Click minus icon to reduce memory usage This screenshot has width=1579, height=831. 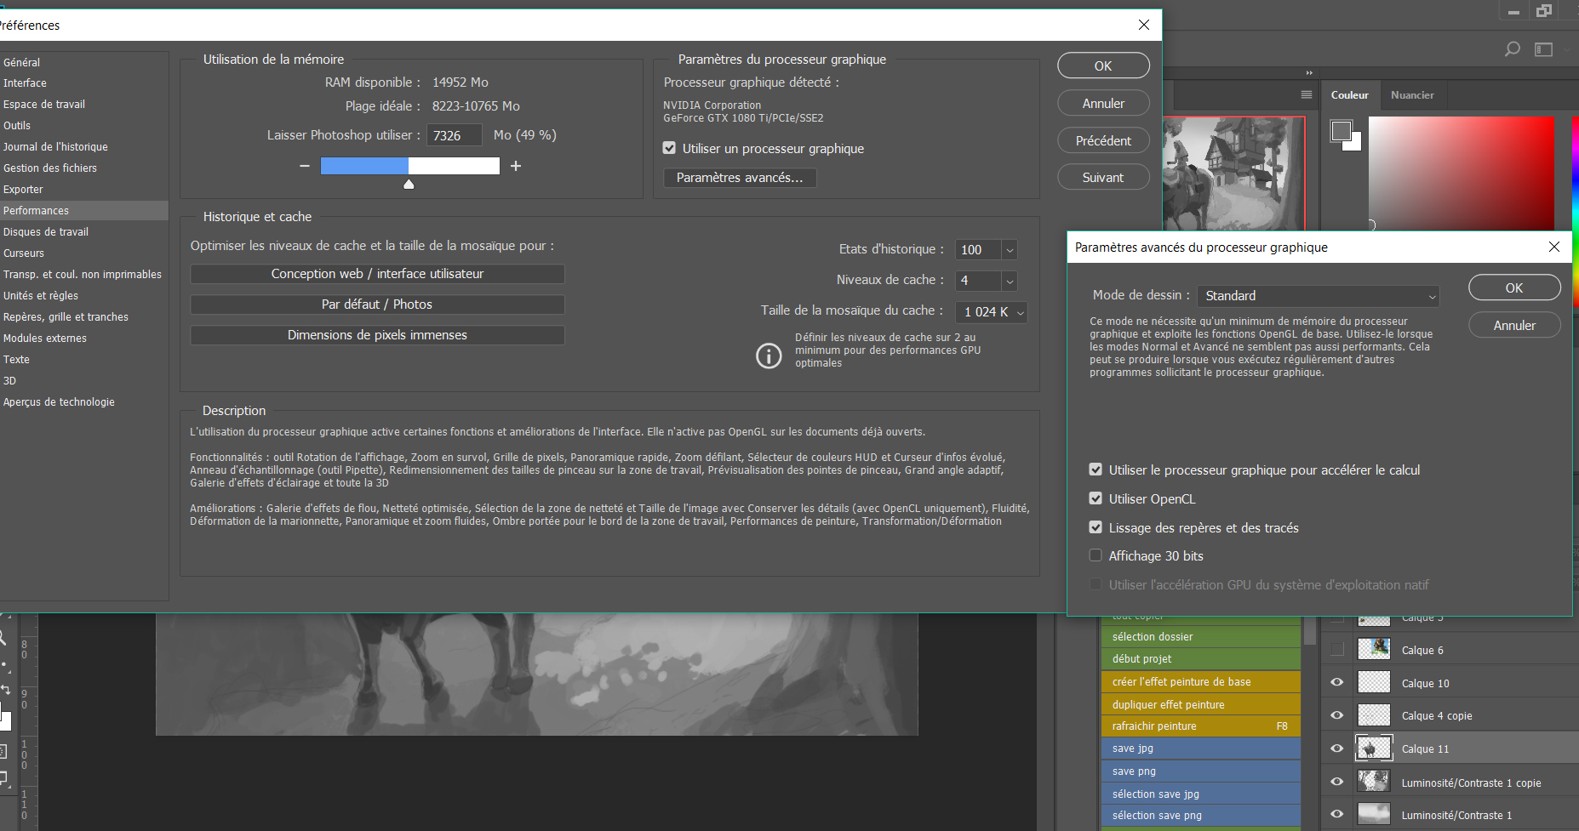coord(305,166)
